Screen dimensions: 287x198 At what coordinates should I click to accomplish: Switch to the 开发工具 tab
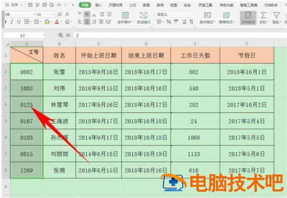(x=206, y=5)
